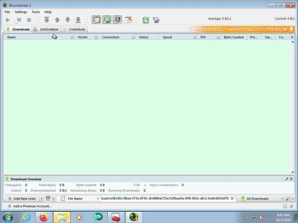Click Add a Premium Account link
This screenshot has width=298, height=223.
click(x=30, y=206)
